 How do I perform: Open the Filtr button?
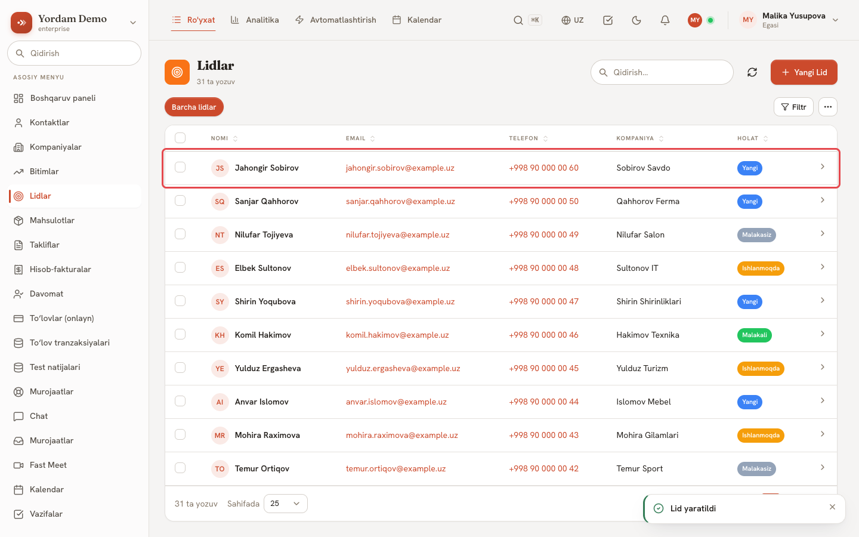pos(793,107)
